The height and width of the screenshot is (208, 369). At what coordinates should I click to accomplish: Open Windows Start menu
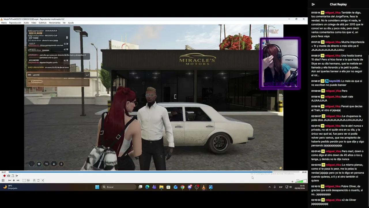pyautogui.click(x=97, y=187)
